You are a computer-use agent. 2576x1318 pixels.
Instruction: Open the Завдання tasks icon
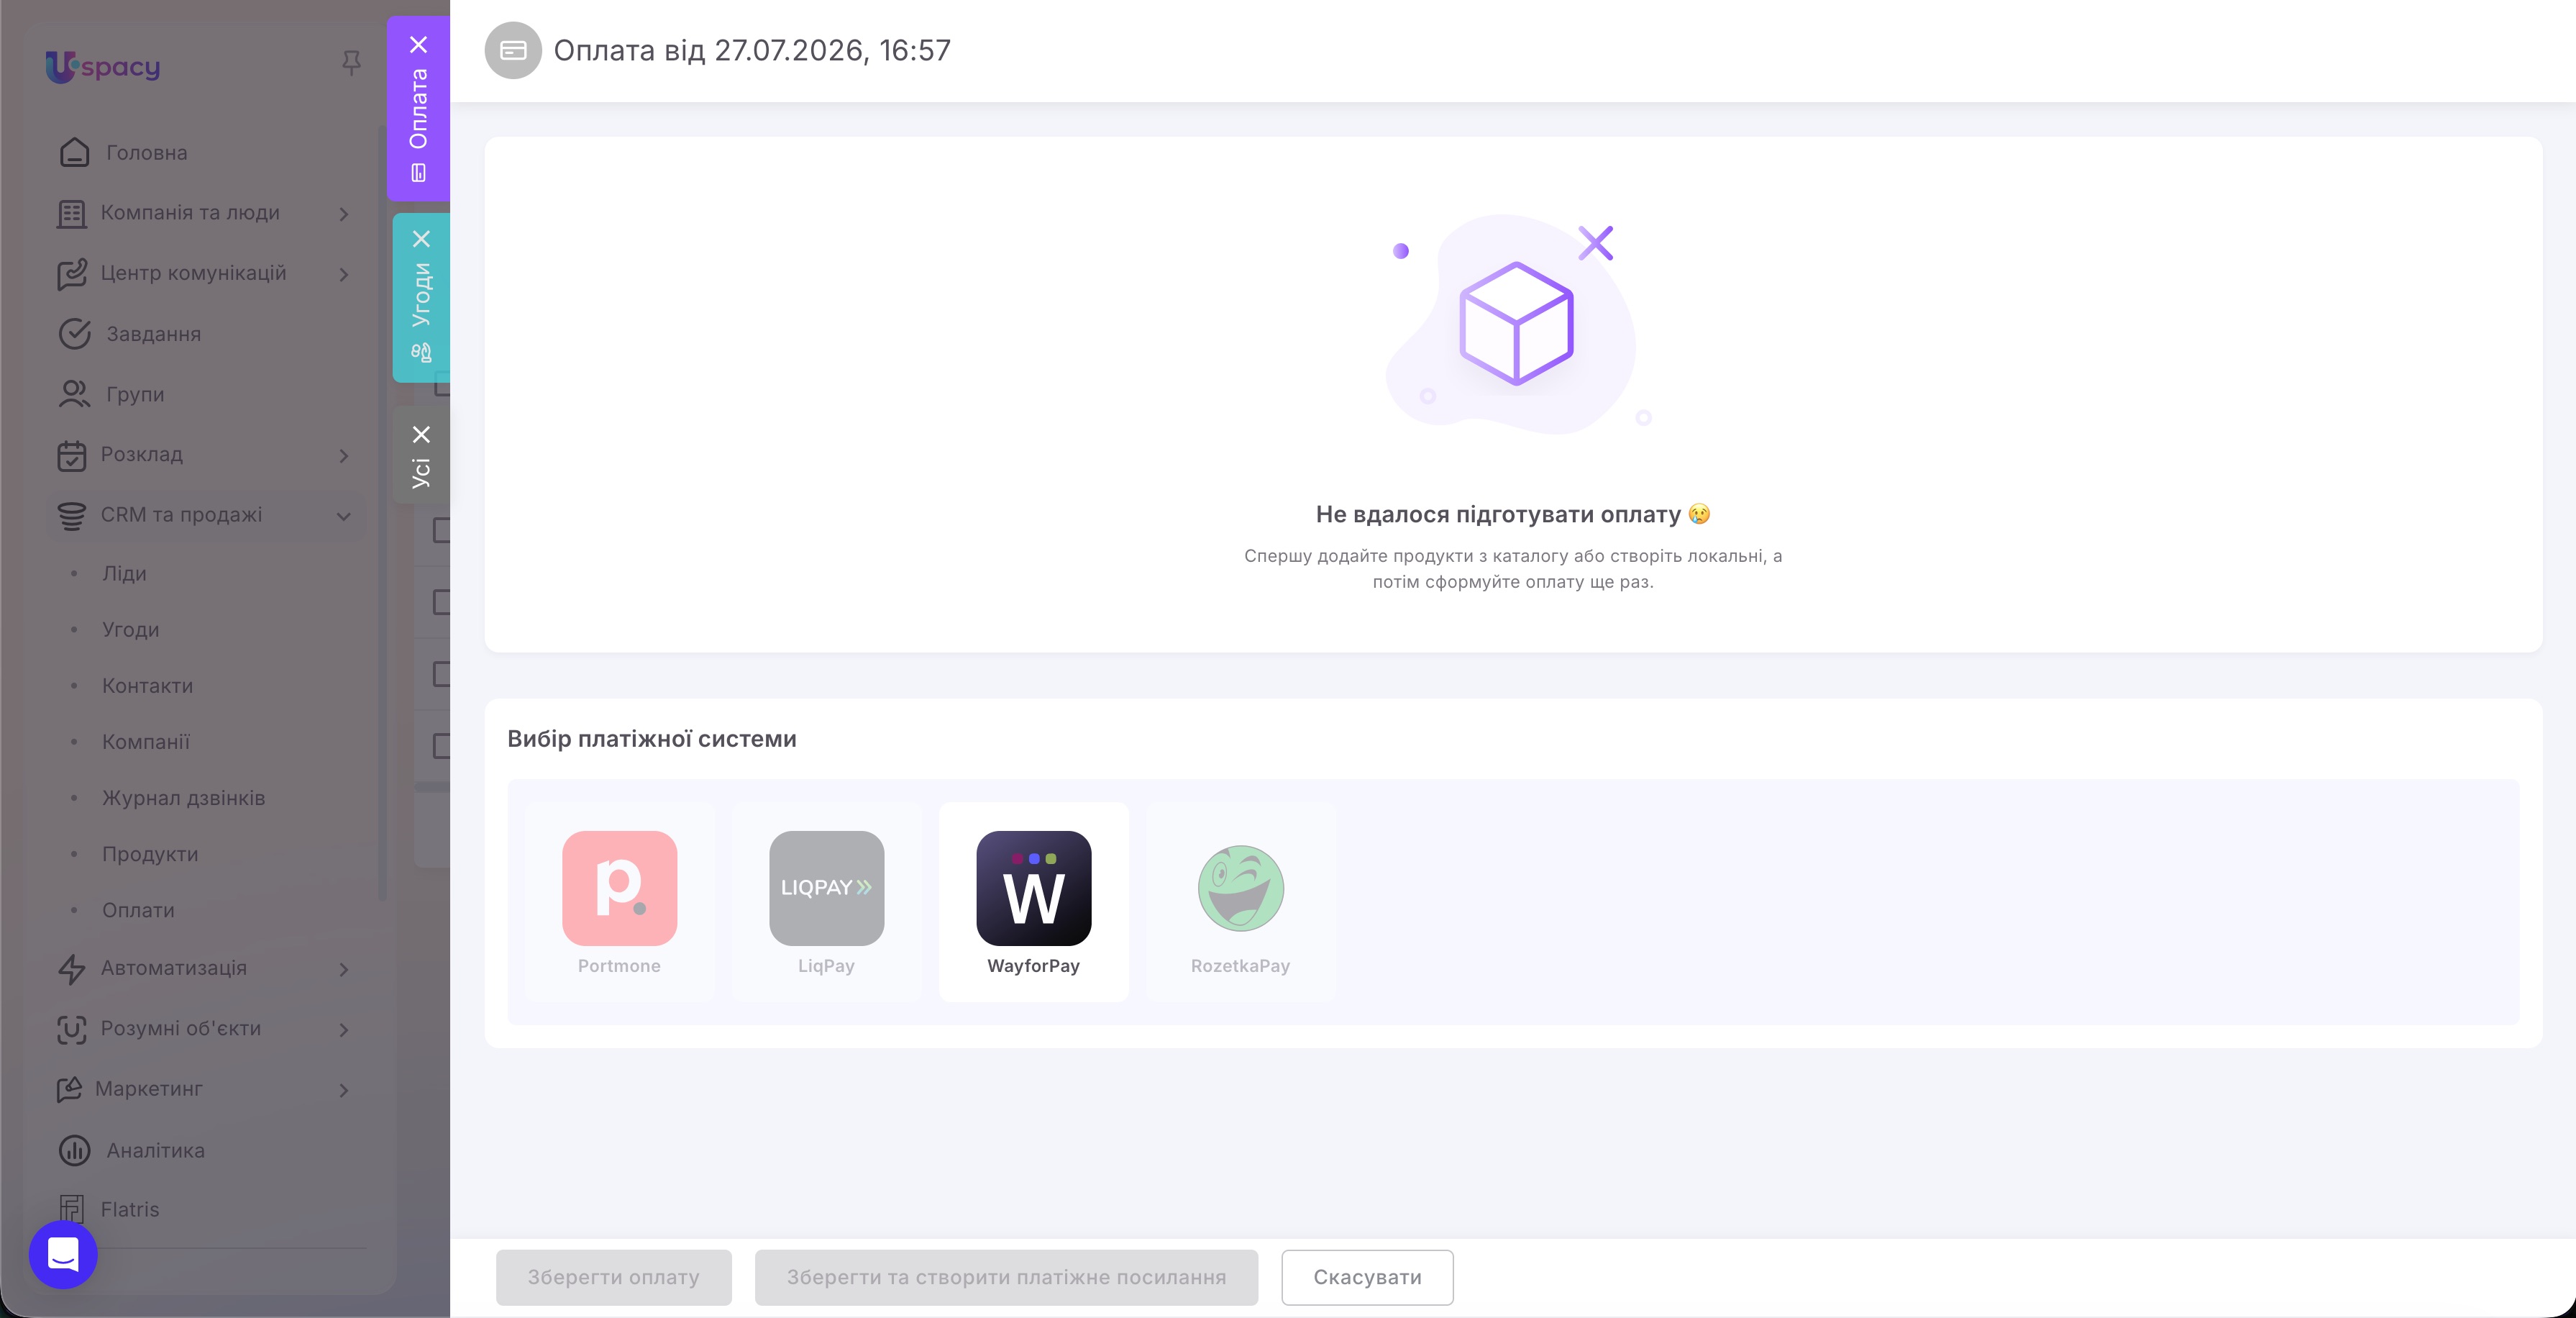(74, 333)
